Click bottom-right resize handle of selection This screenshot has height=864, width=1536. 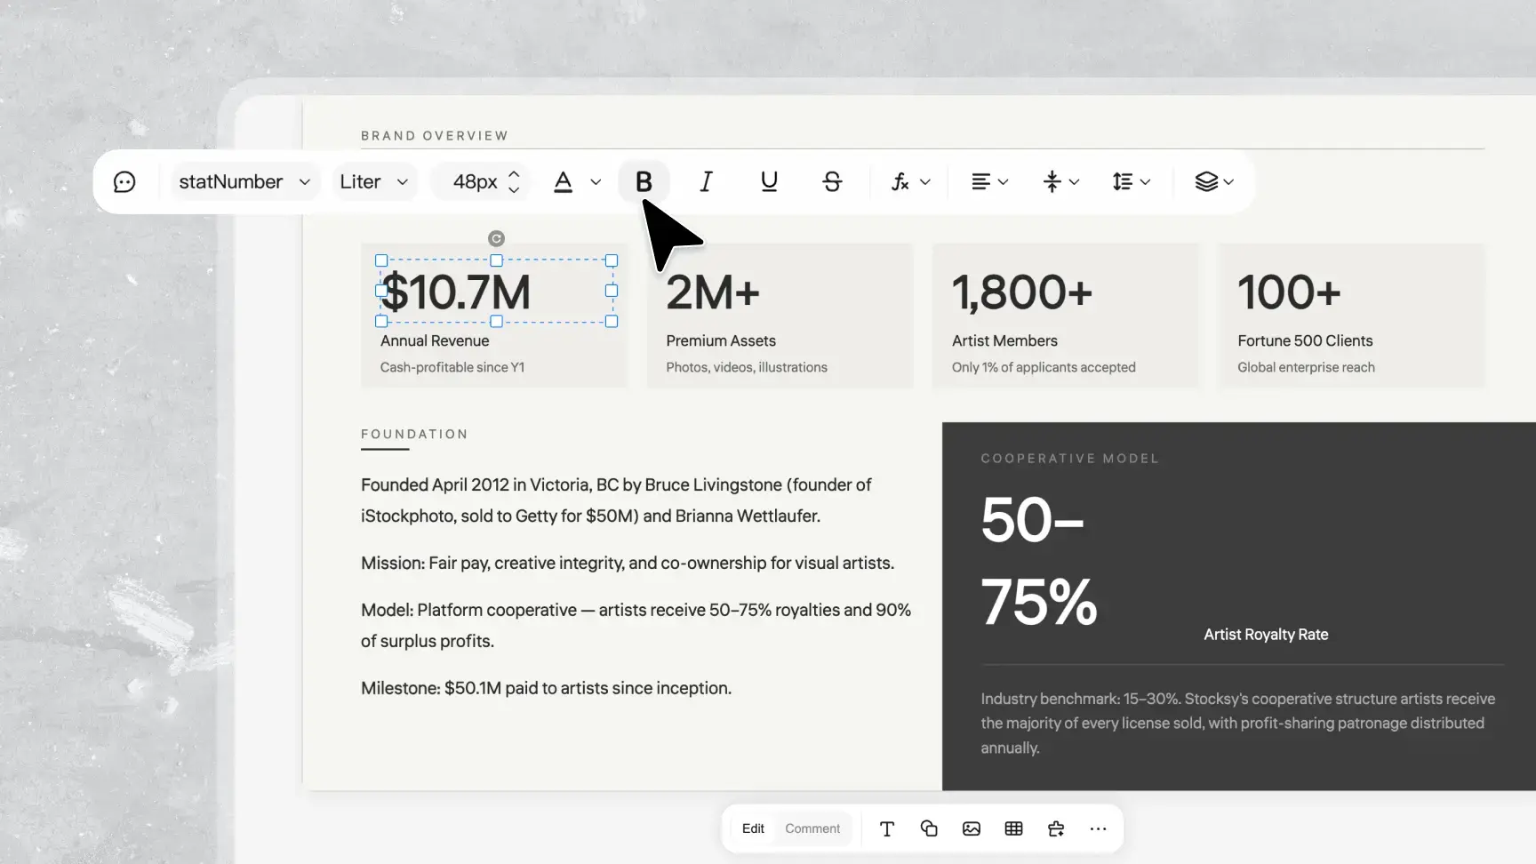(612, 322)
